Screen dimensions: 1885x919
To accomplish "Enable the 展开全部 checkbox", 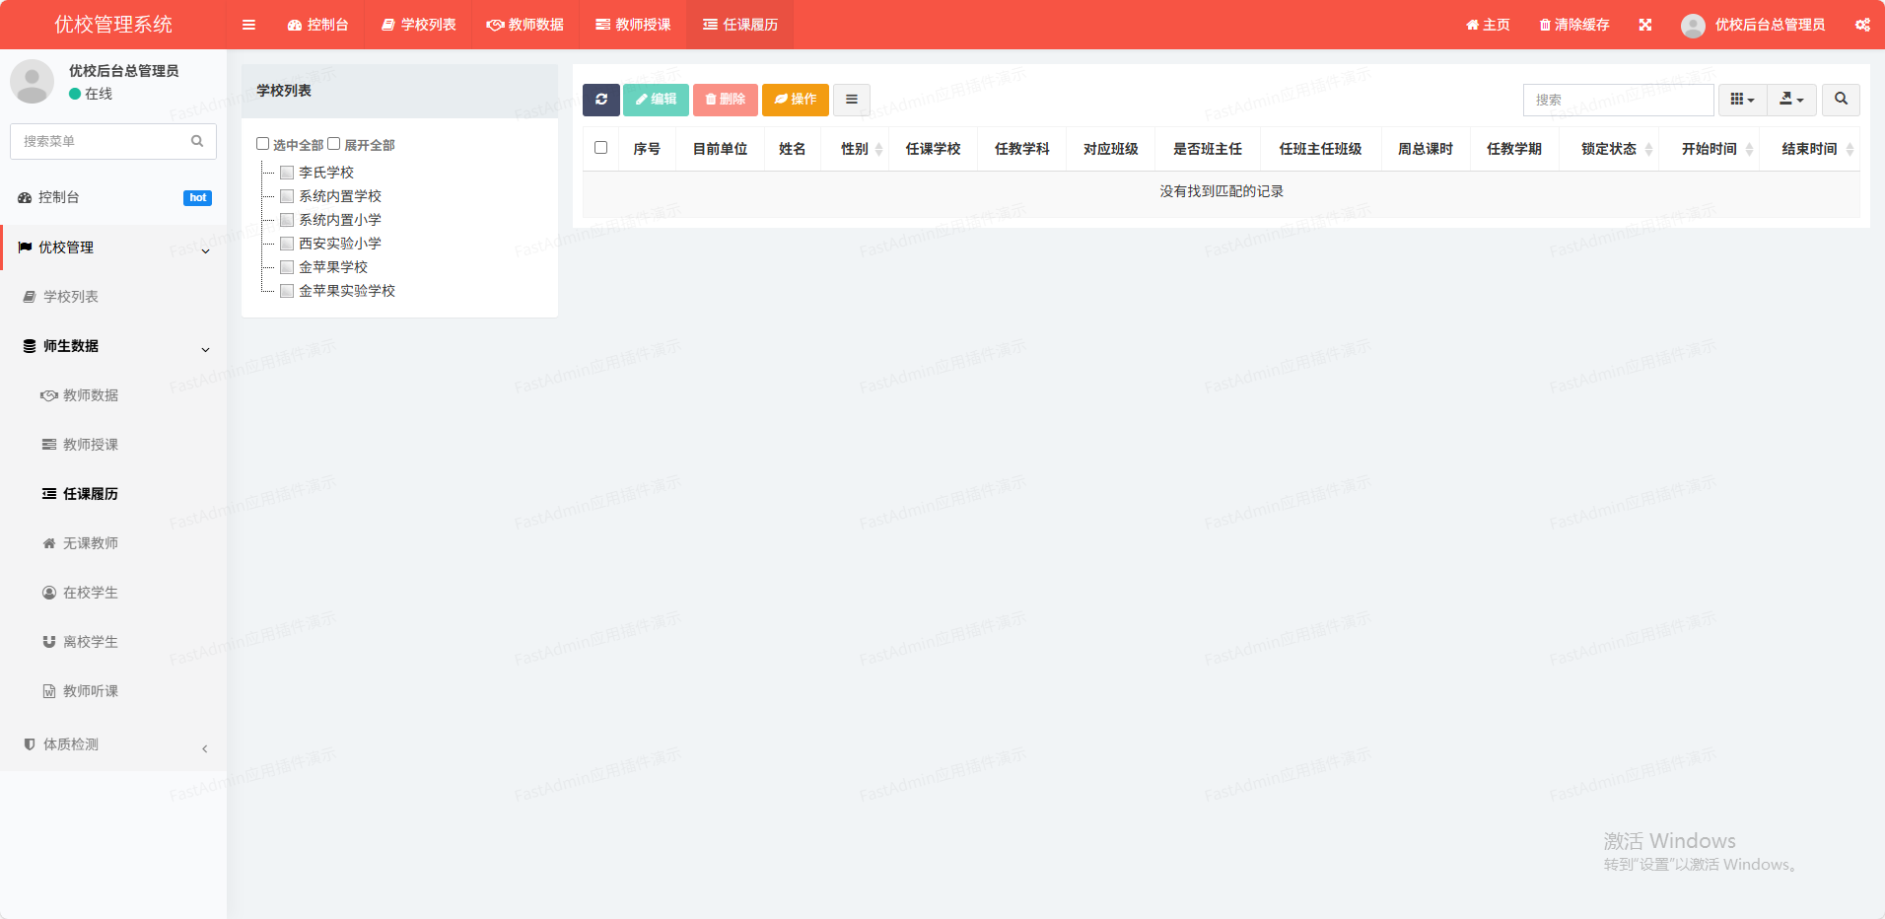I will [334, 144].
